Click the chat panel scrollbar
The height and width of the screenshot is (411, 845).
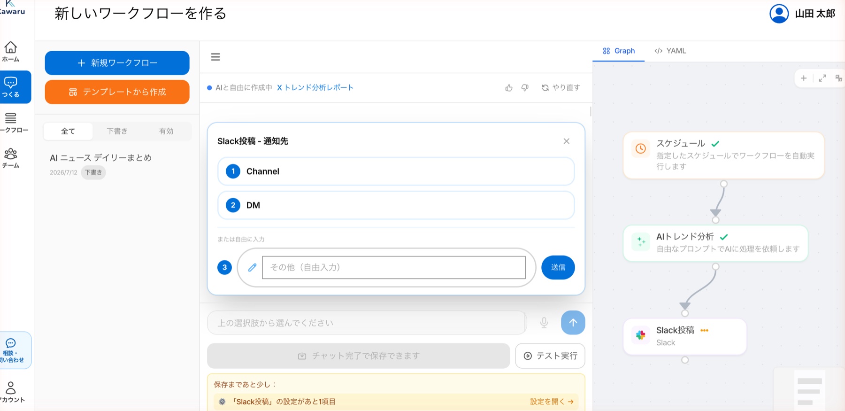(x=591, y=112)
